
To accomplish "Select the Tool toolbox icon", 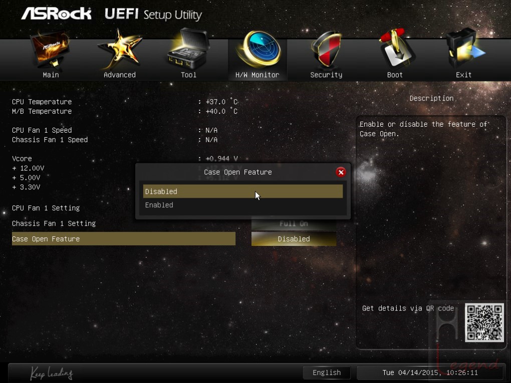I will 188,49.
